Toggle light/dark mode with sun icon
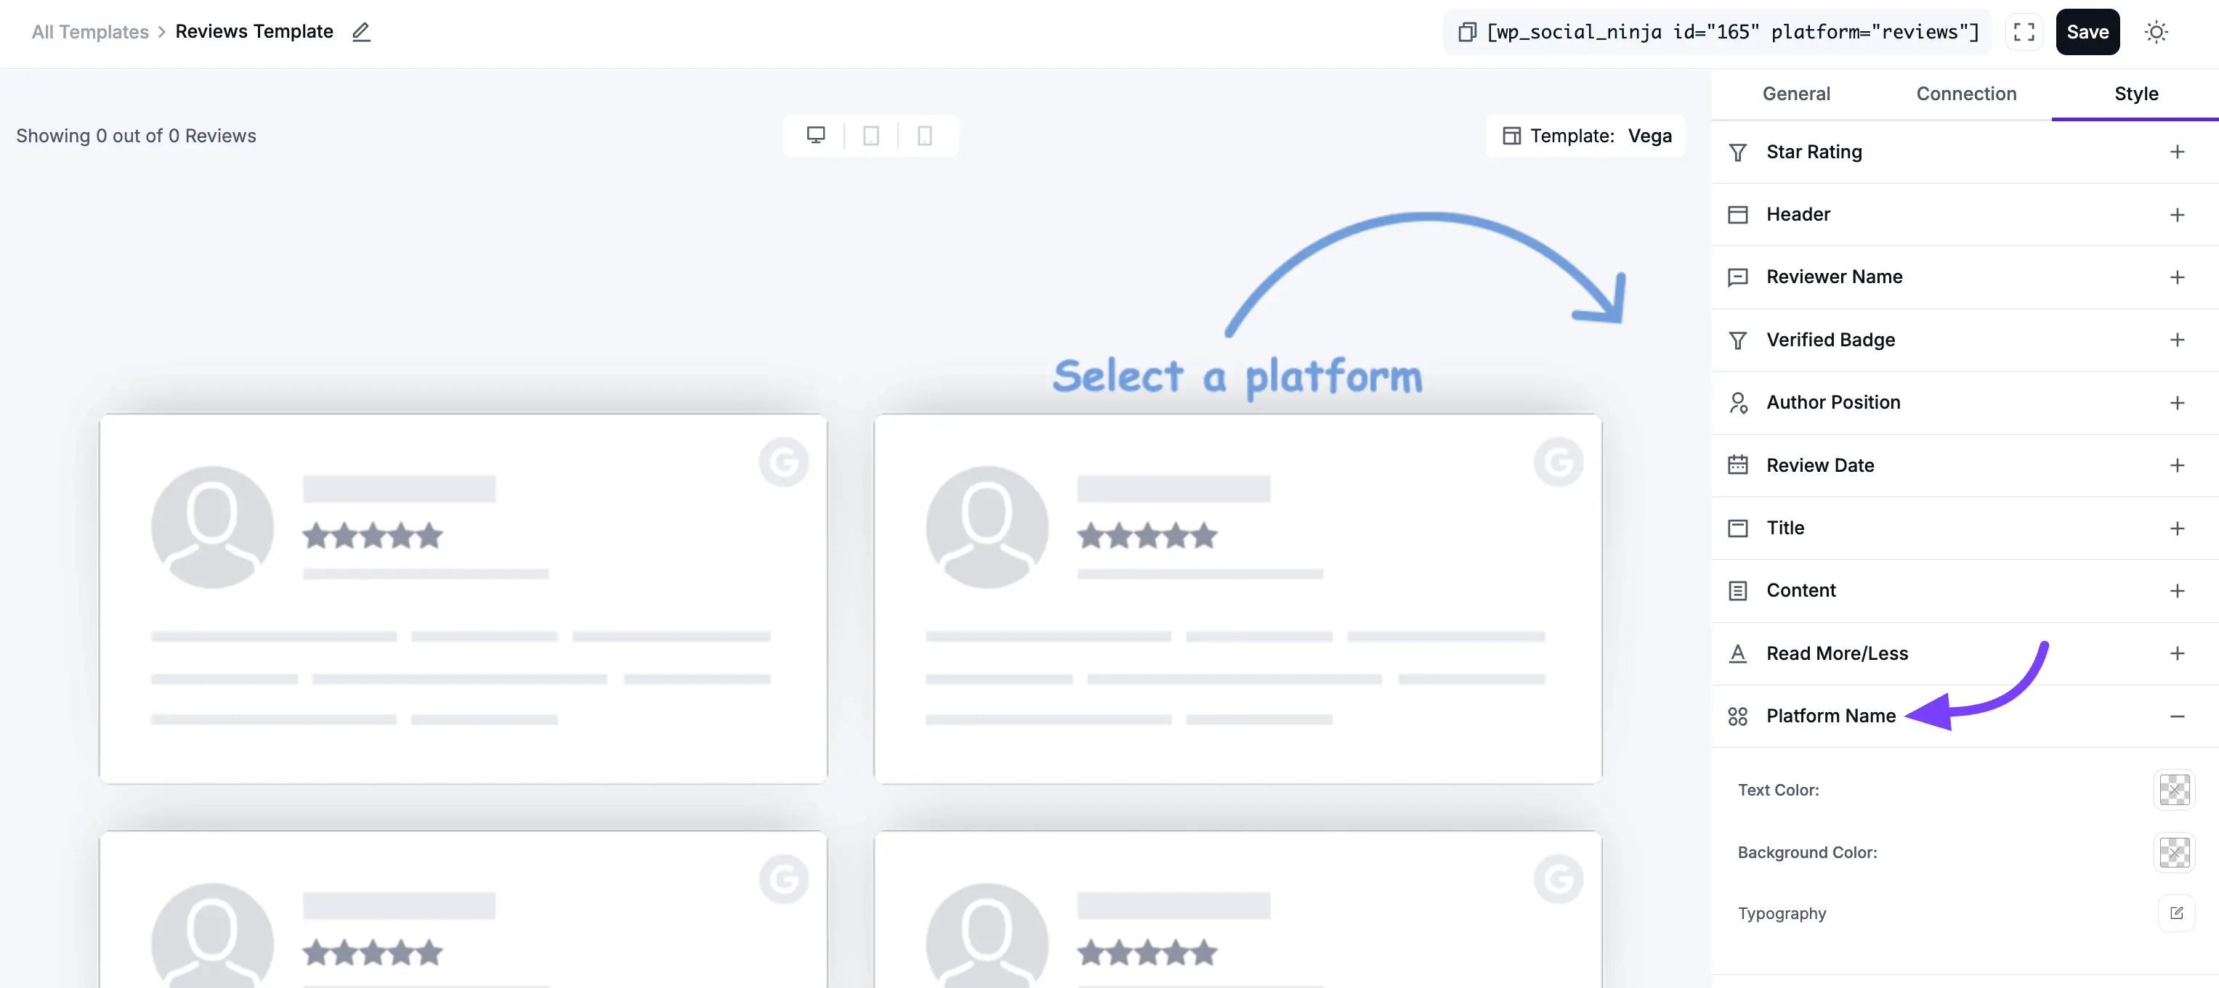This screenshot has height=988, width=2219. [x=2156, y=32]
